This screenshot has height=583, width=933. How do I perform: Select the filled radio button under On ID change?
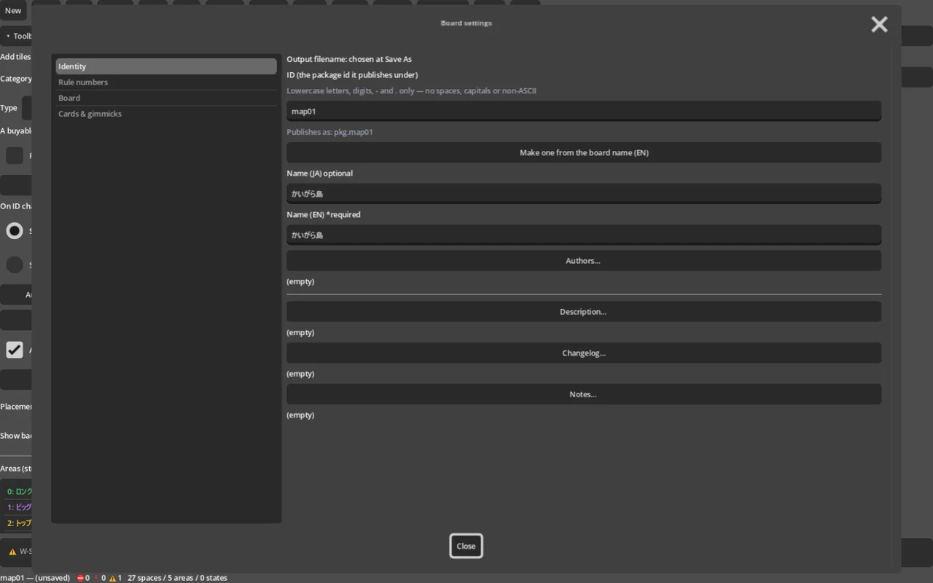coord(15,231)
